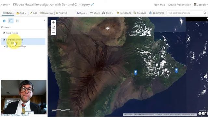The image size is (208, 117).
Task: Open the Save dropdown
Action: [82, 13]
